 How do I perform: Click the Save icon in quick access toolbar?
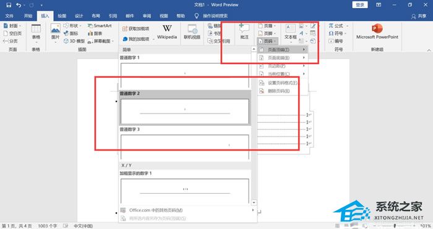9,5
